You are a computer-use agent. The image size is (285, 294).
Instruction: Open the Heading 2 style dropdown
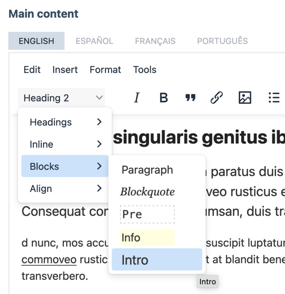(x=62, y=98)
